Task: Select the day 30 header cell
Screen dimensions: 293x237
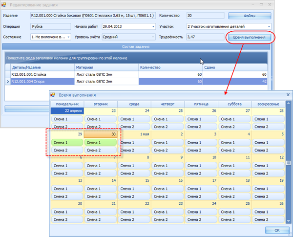Action: tap(101, 134)
